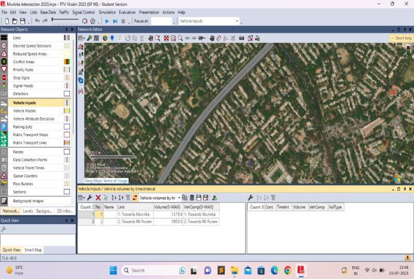This screenshot has width=414, height=279.
Task: Open the Signal Control menu
Action: [x=83, y=12]
